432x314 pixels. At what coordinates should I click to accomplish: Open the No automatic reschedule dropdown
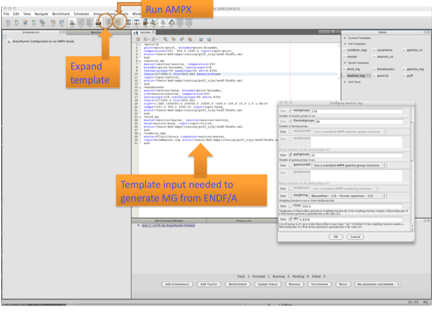point(378,284)
